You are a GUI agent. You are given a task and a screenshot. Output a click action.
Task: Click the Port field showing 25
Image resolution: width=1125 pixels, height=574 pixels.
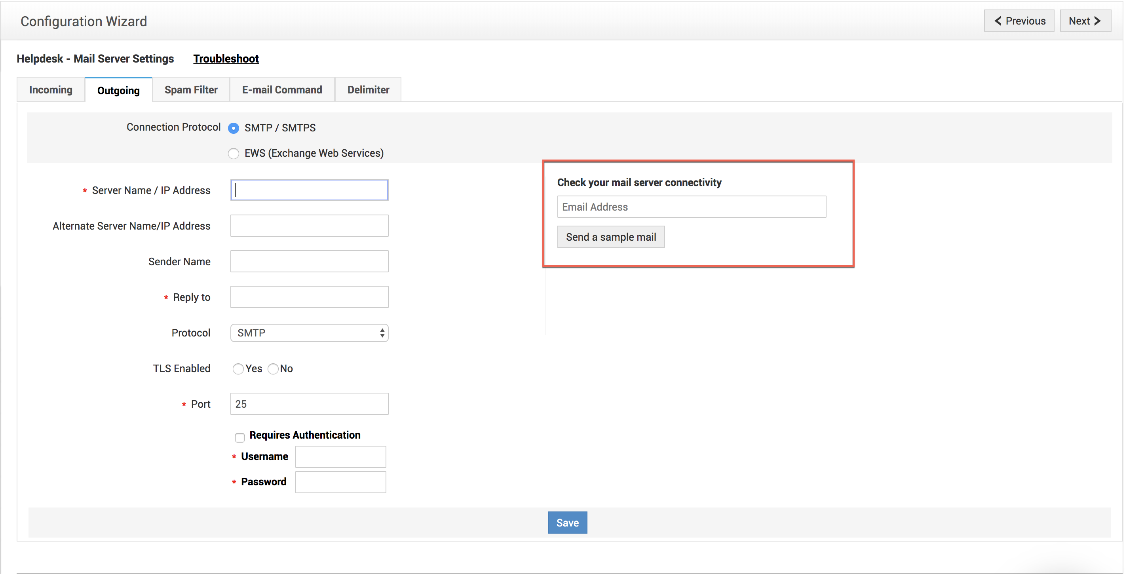click(x=309, y=404)
